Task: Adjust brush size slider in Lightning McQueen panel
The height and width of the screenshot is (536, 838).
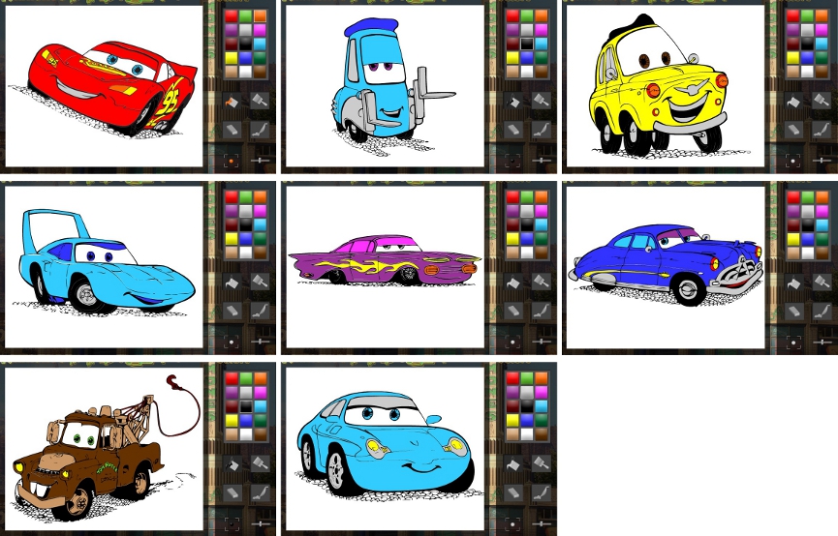Action: click(x=260, y=160)
